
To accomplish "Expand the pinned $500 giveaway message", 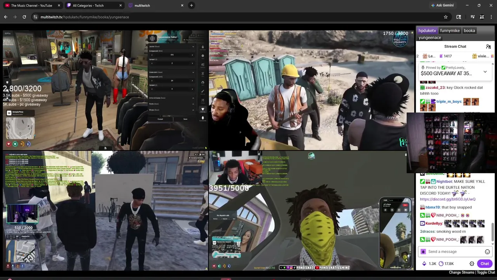I will [485, 72].
